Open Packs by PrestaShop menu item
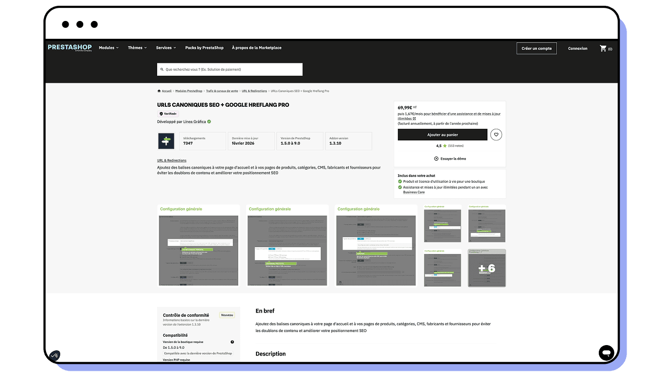Viewport: 670px width, 377px height. pyautogui.click(x=204, y=48)
